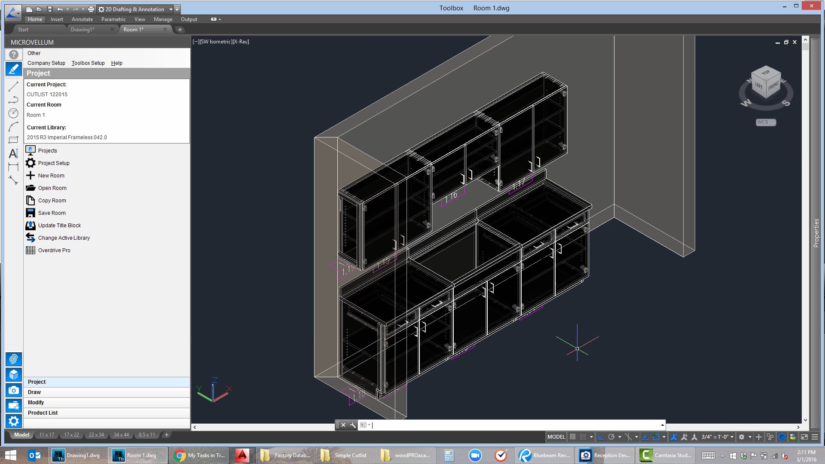Open Project Setup via its gear icon
825x464 pixels.
30,163
